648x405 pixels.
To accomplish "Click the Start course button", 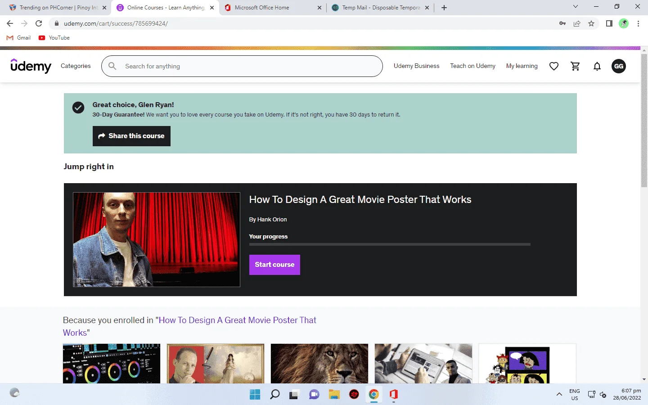I will click(274, 265).
